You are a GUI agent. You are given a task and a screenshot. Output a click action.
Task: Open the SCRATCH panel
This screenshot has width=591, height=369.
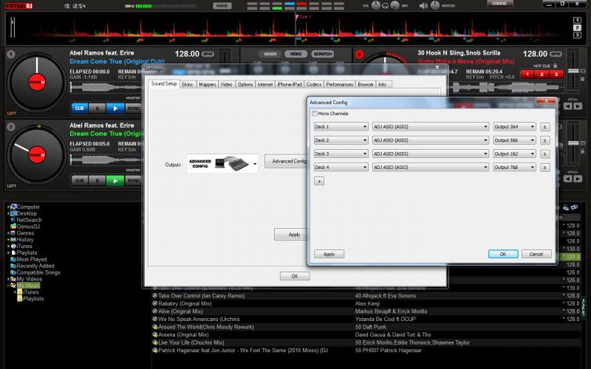click(323, 54)
